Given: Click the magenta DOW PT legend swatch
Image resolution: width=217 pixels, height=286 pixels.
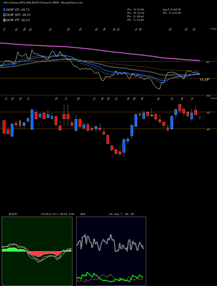Looking at the screenshot, I should (x=4, y=20).
